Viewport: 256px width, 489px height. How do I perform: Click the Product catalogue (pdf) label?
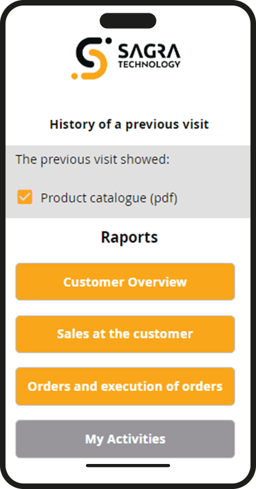pyautogui.click(x=109, y=198)
